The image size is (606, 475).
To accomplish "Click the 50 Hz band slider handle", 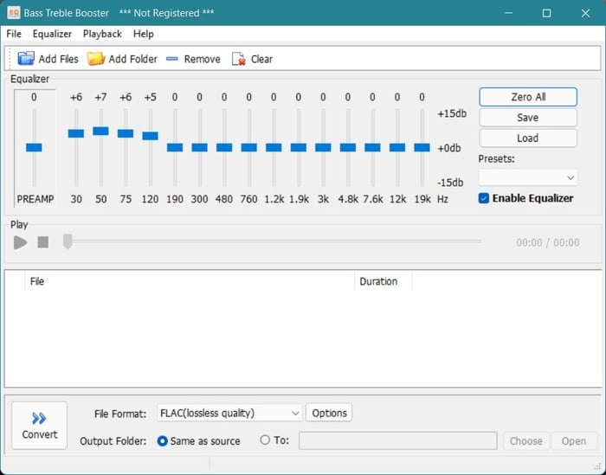I will tap(101, 132).
